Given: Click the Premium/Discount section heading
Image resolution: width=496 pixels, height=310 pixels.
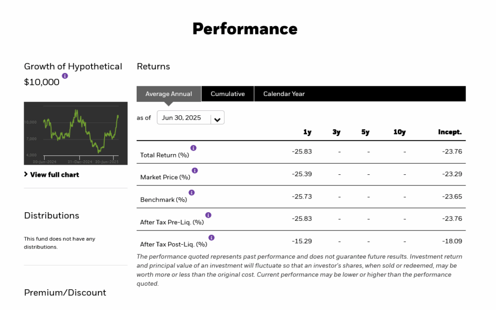Looking at the screenshot, I should click(x=65, y=293).
